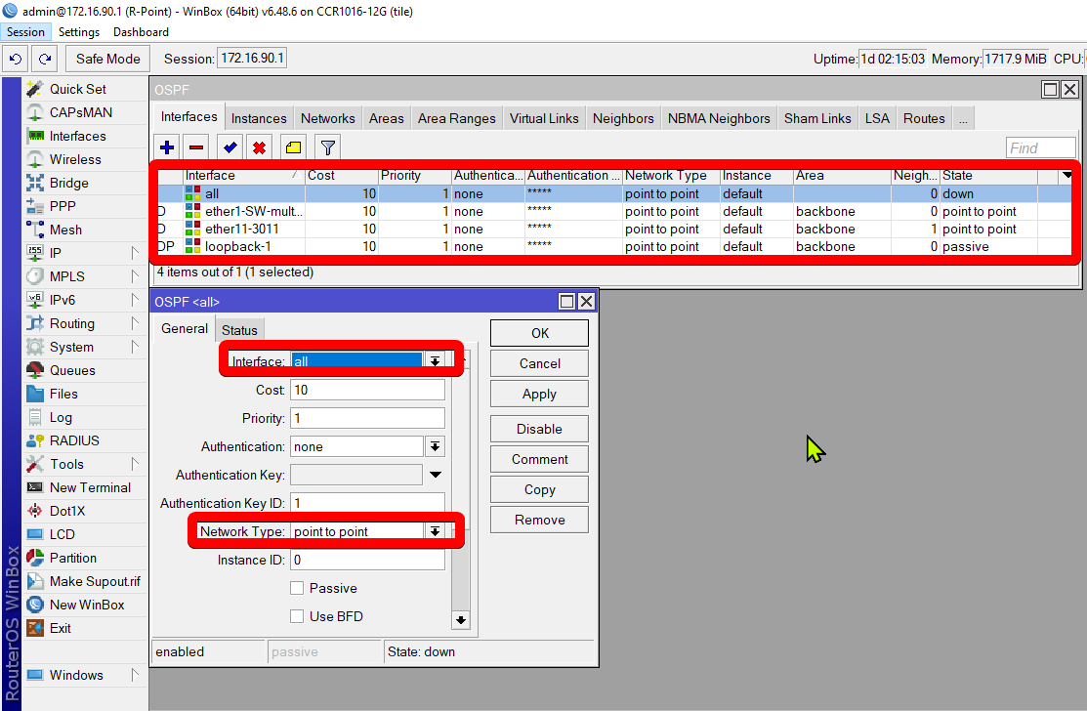Click the Copy button
1087x711 pixels.
click(x=539, y=490)
